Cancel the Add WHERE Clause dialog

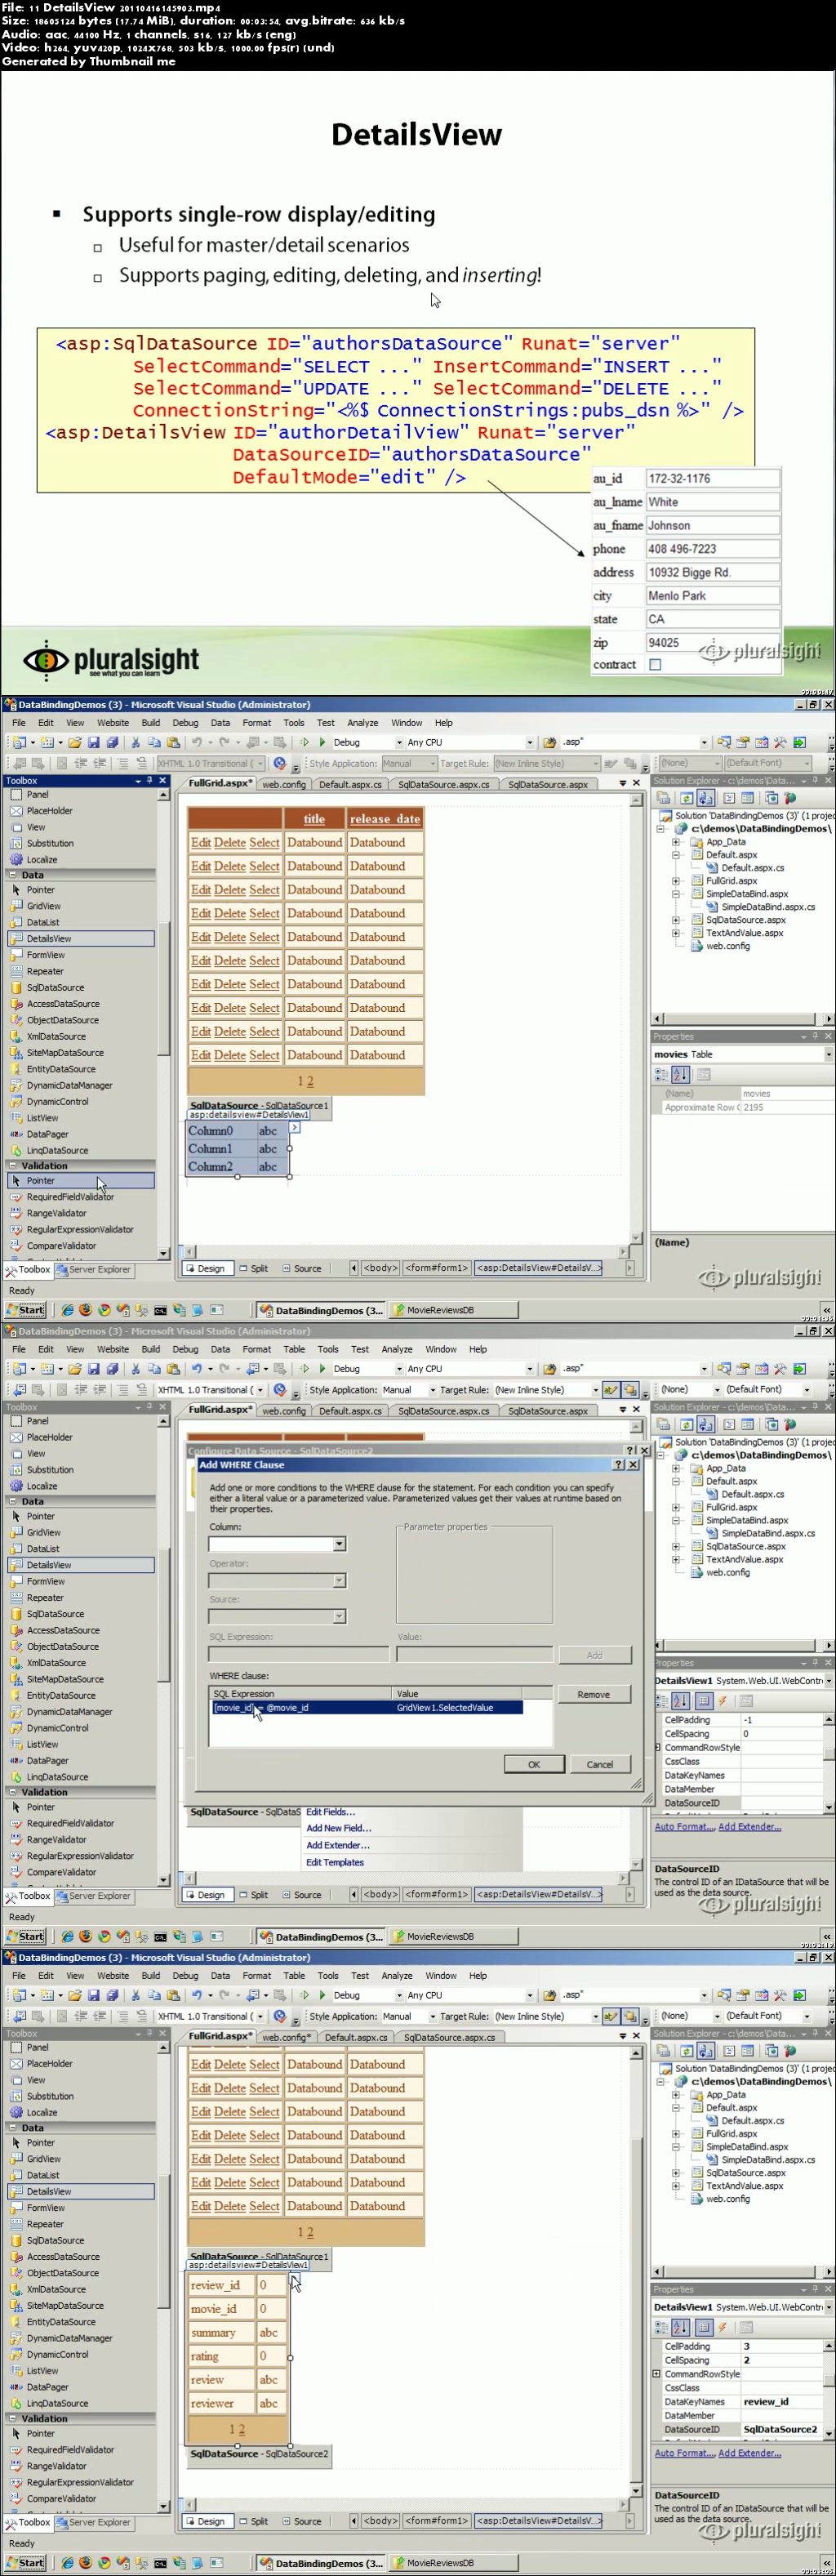599,1764
